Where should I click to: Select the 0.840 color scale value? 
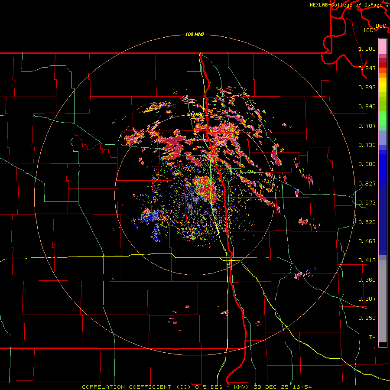pyautogui.click(x=367, y=107)
